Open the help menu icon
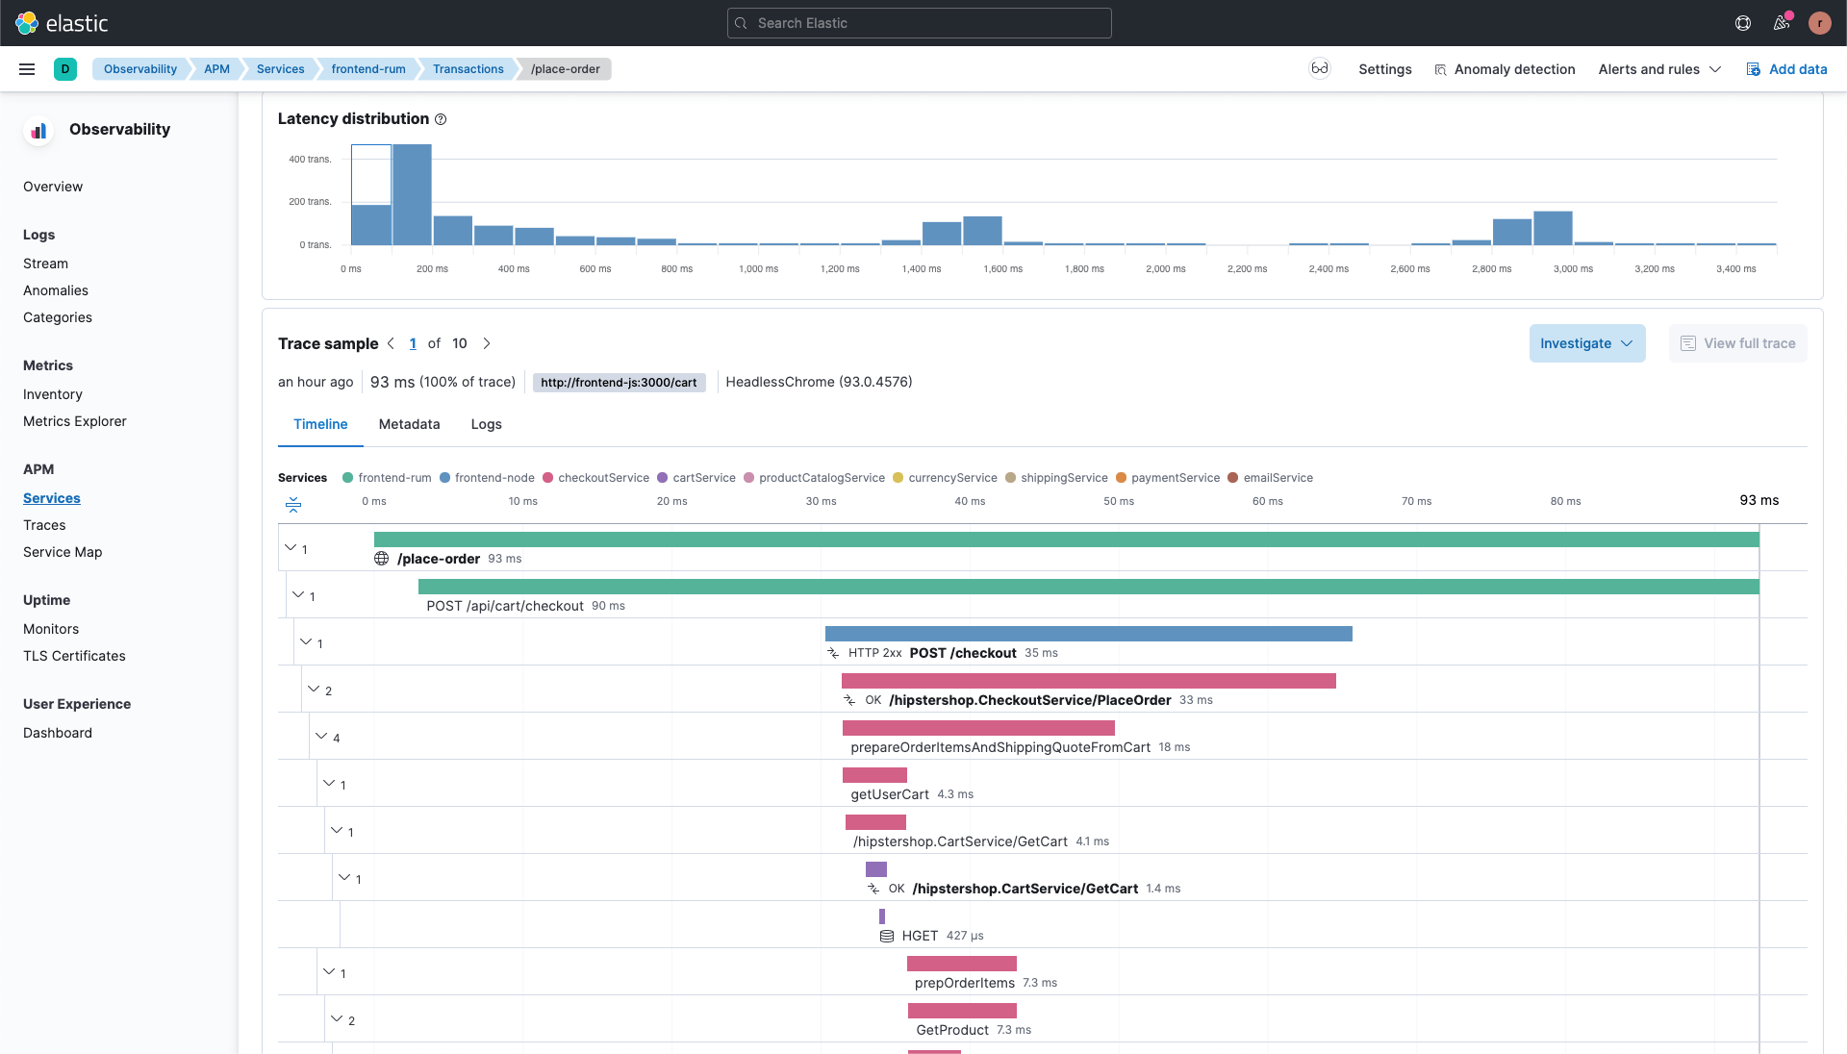 click(x=1743, y=23)
